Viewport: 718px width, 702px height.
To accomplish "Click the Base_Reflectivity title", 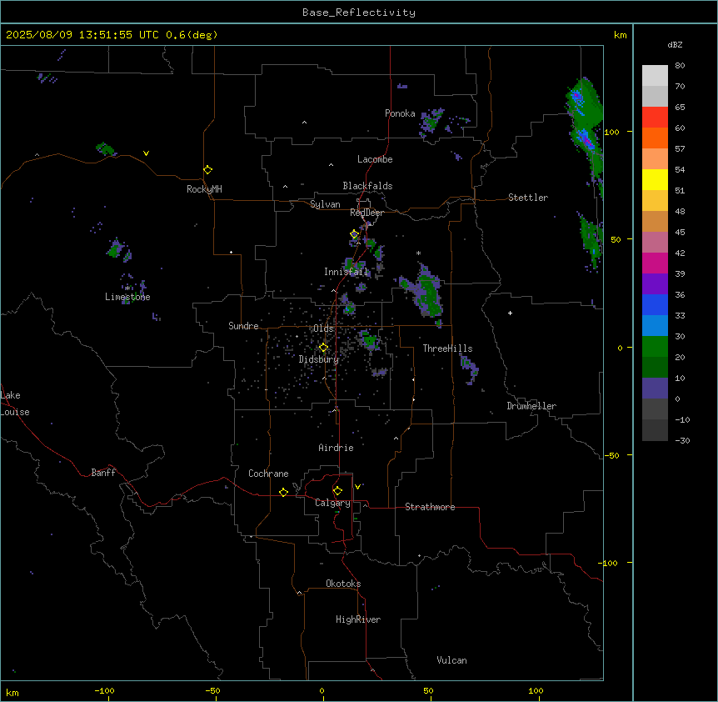I will tap(359, 13).
